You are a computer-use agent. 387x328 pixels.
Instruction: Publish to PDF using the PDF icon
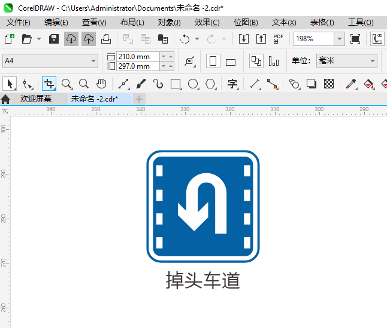point(278,39)
